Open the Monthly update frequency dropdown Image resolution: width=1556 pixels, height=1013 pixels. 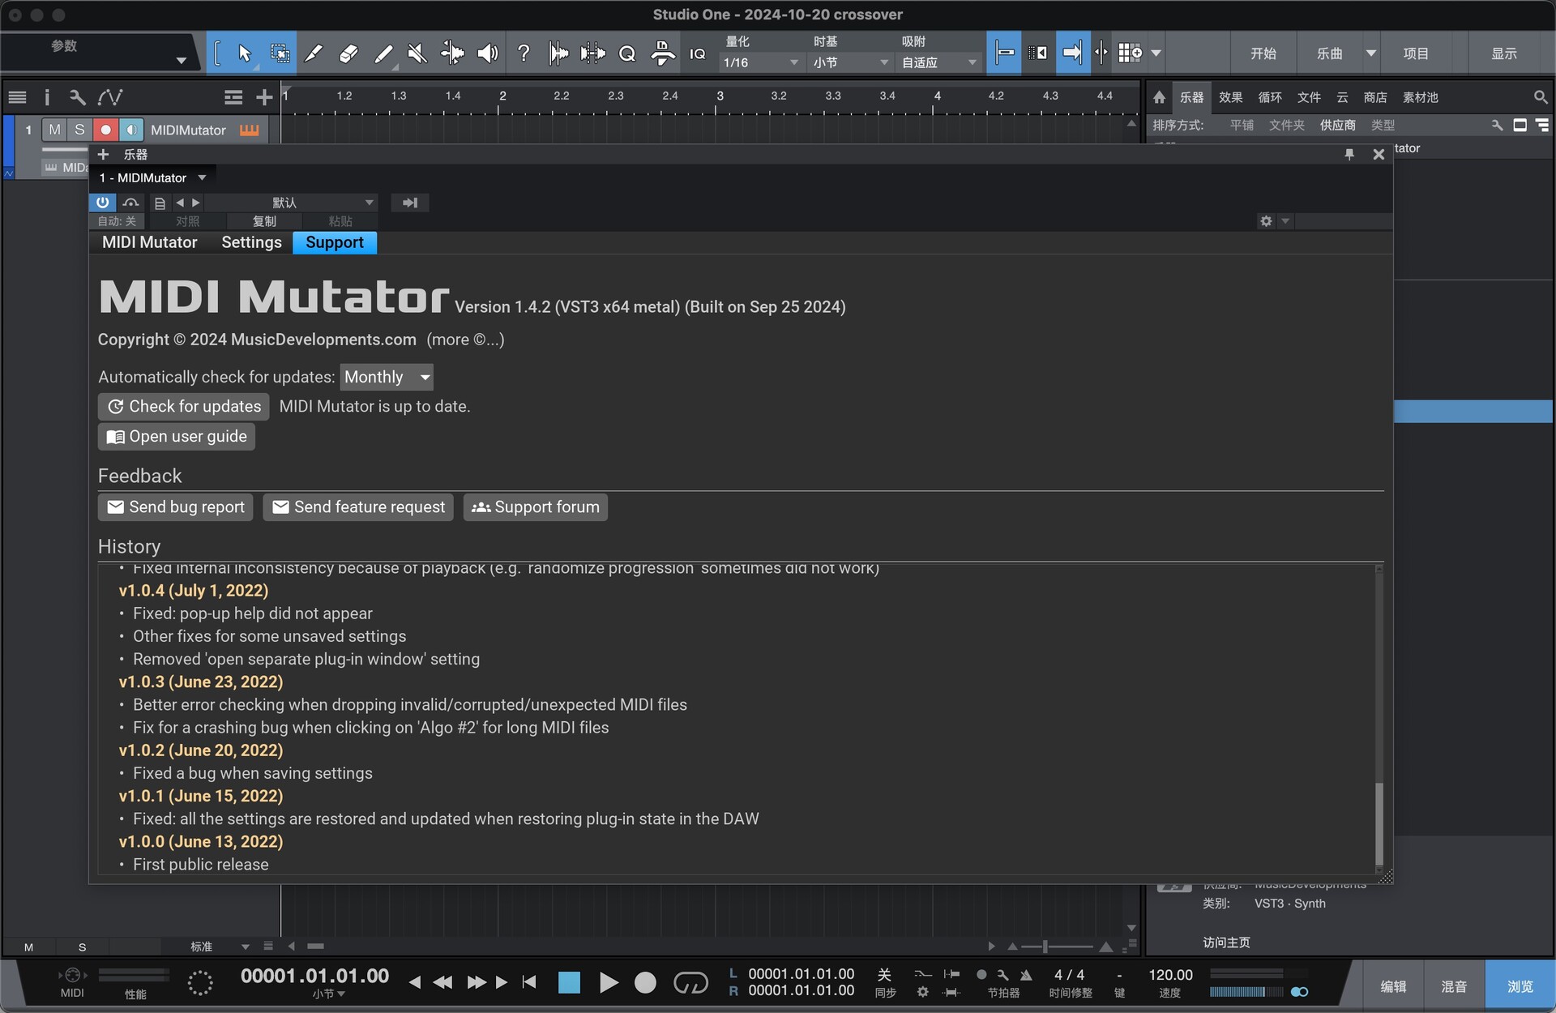pos(387,377)
